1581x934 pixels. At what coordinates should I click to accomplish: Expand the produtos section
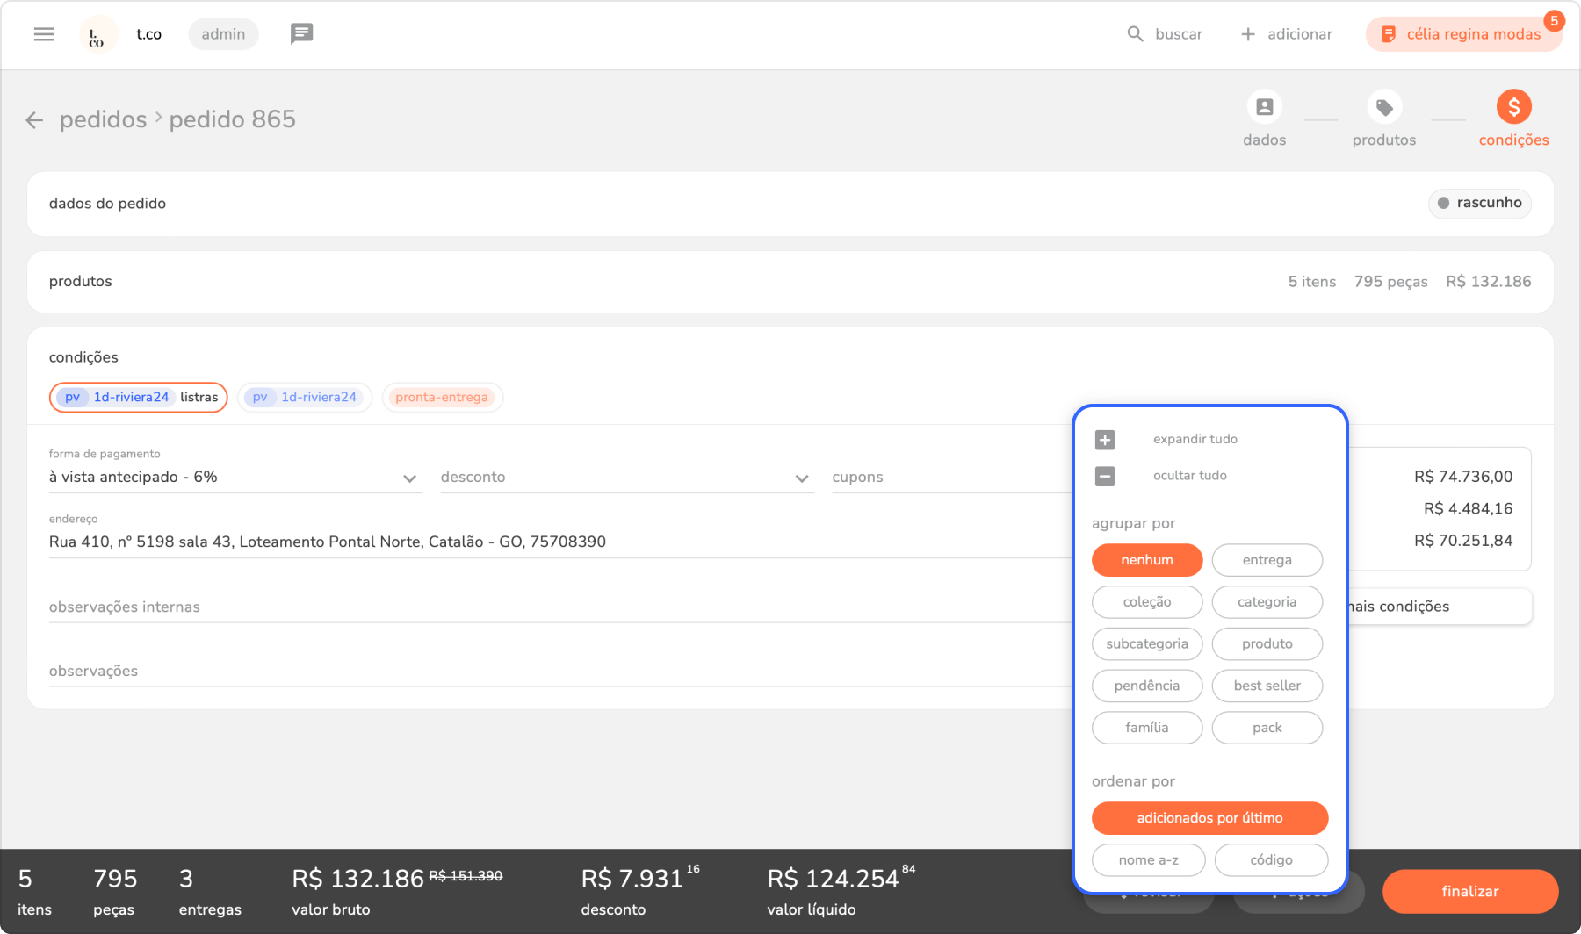pyautogui.click(x=790, y=282)
